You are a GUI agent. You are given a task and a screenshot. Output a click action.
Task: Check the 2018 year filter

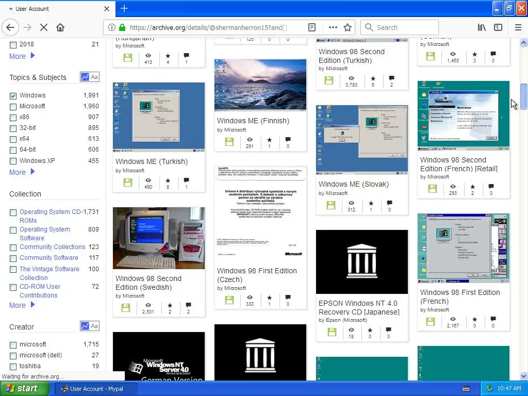(13, 45)
